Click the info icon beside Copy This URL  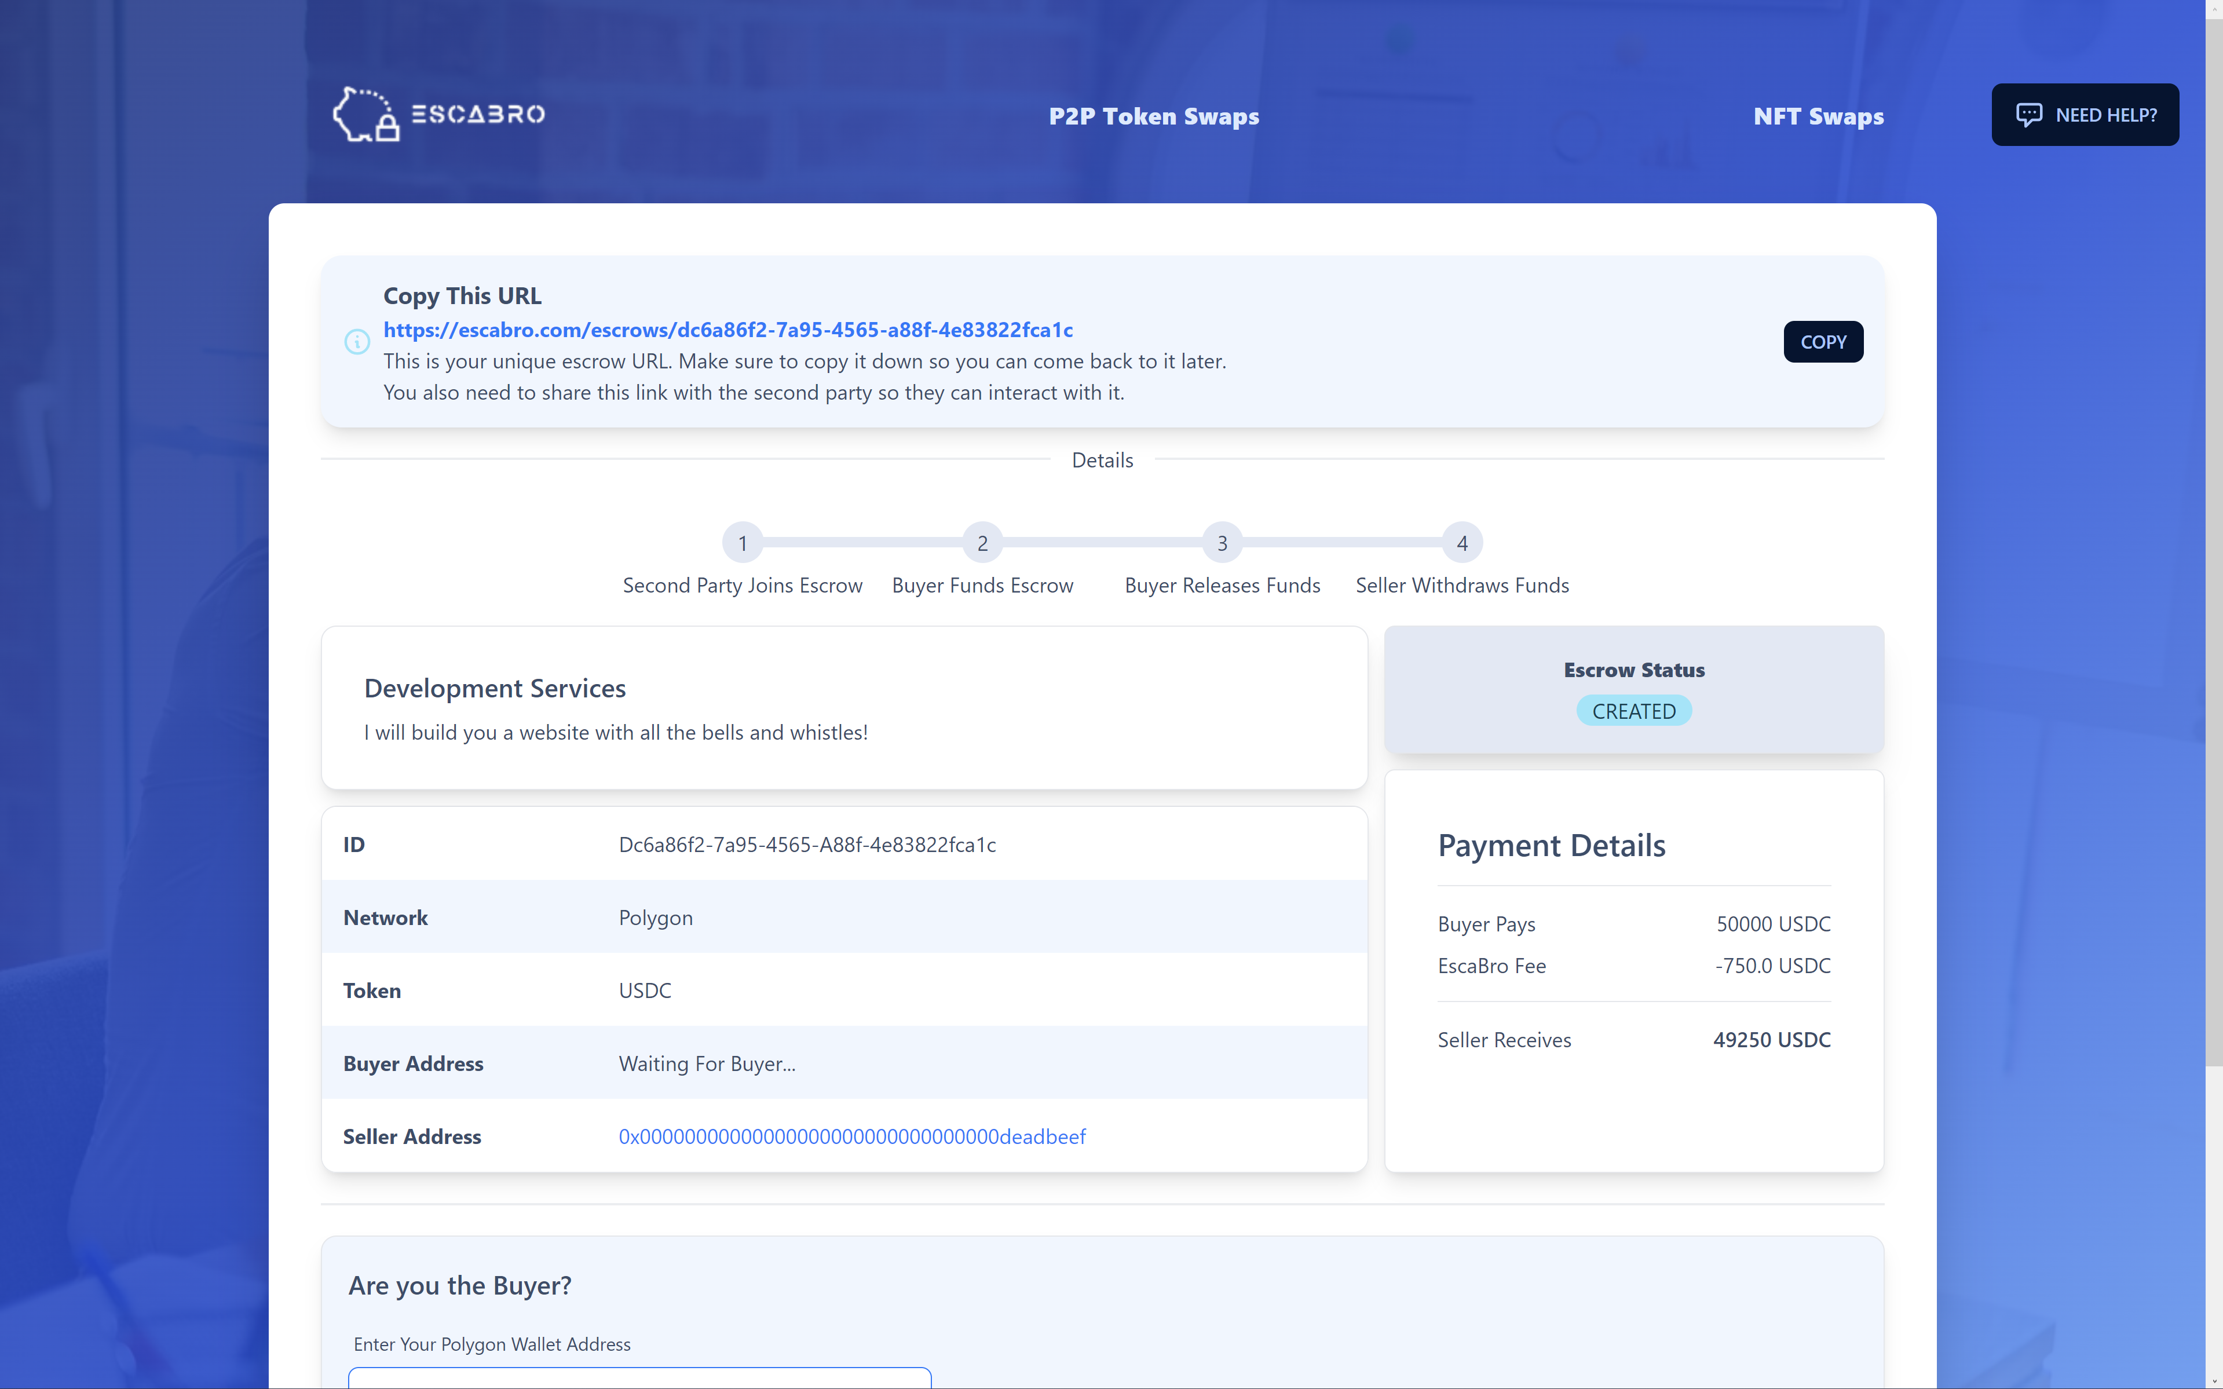click(x=357, y=342)
